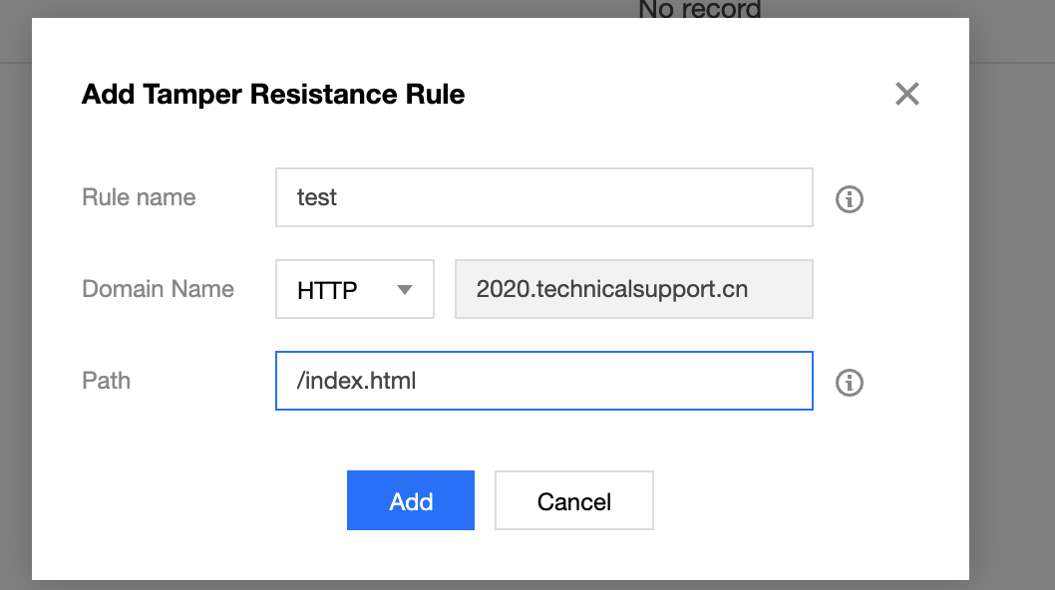Screen dimensions: 1055x590
Task: Place cursor in /index.html text
Action: 356,381
